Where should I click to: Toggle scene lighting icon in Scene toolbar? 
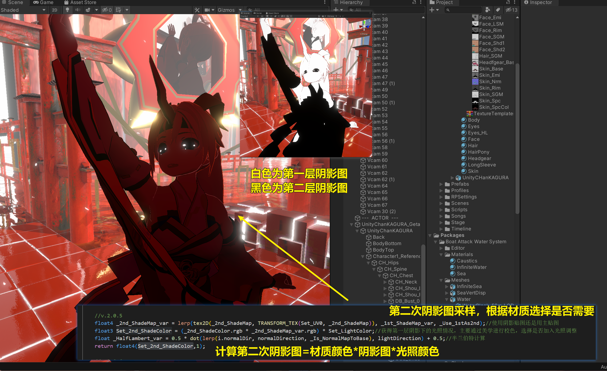pyautogui.click(x=67, y=10)
